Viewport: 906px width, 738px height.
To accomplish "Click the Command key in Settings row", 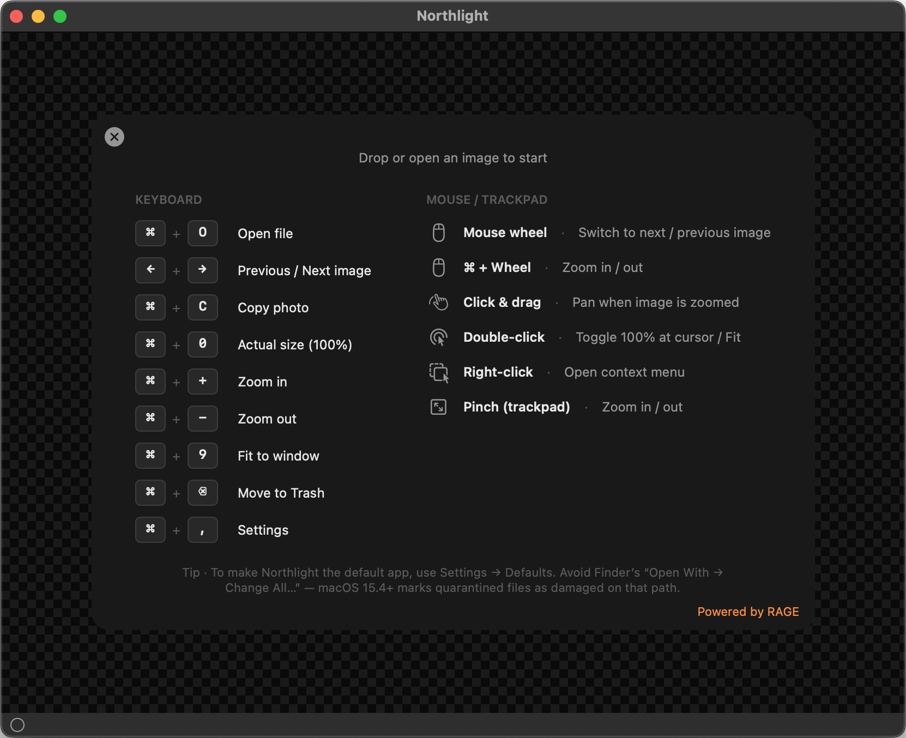I will [150, 530].
